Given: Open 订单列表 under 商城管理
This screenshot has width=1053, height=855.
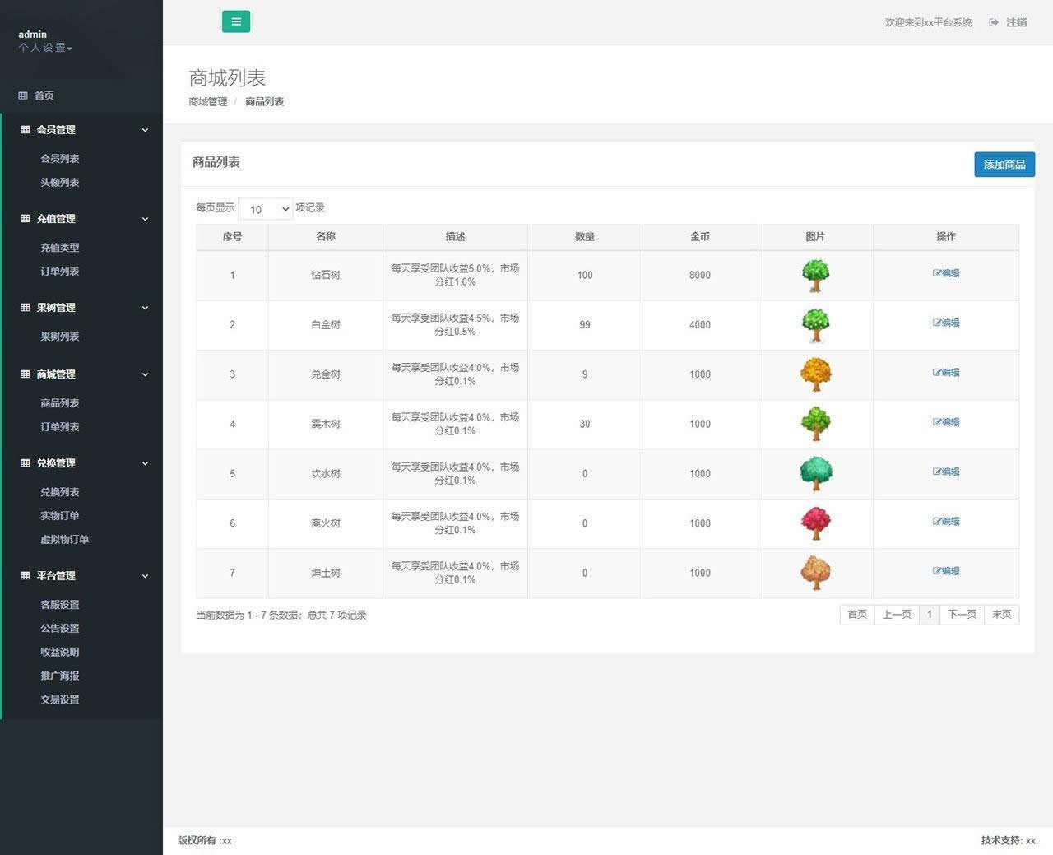Looking at the screenshot, I should pyautogui.click(x=60, y=427).
